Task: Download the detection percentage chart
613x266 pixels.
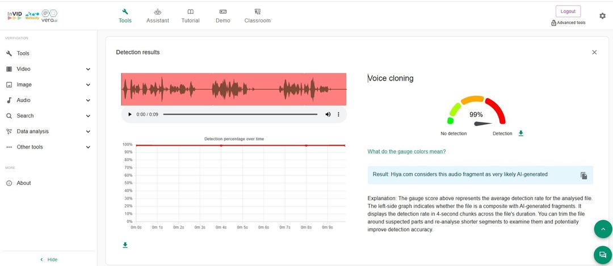Action: click(125, 245)
